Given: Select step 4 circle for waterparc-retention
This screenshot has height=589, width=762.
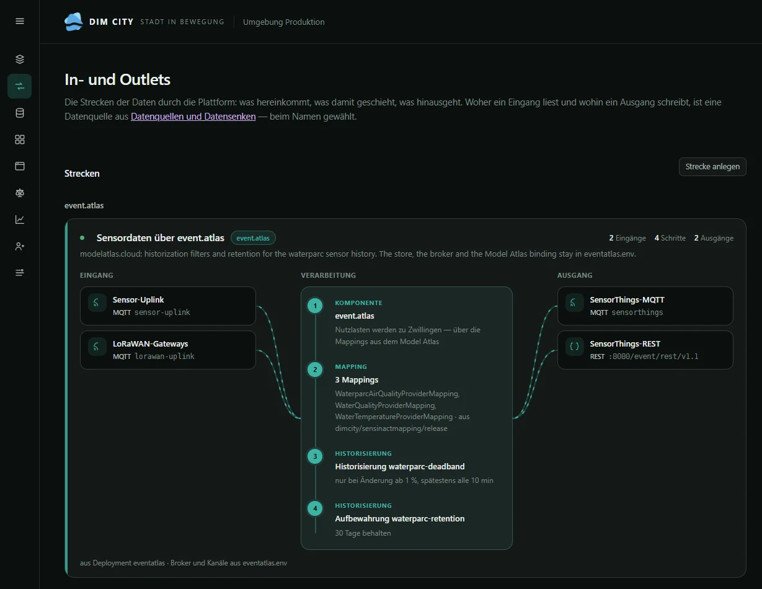Looking at the screenshot, I should click(315, 508).
